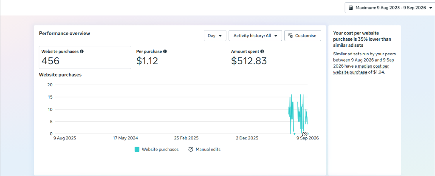435x176 pixels.
Task: Click the 9 Sep 2026 axis label
Action: click(308, 138)
